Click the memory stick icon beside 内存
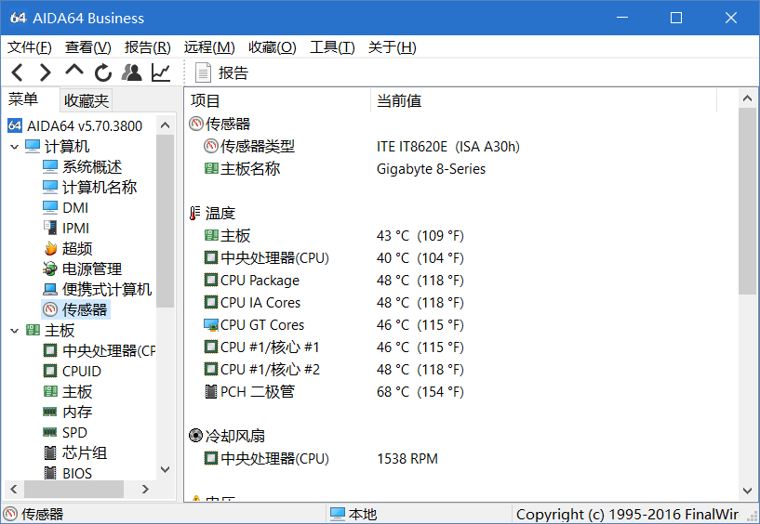The image size is (760, 524). pyautogui.click(x=50, y=412)
